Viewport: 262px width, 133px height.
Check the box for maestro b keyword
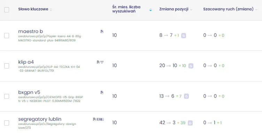tap(7, 36)
